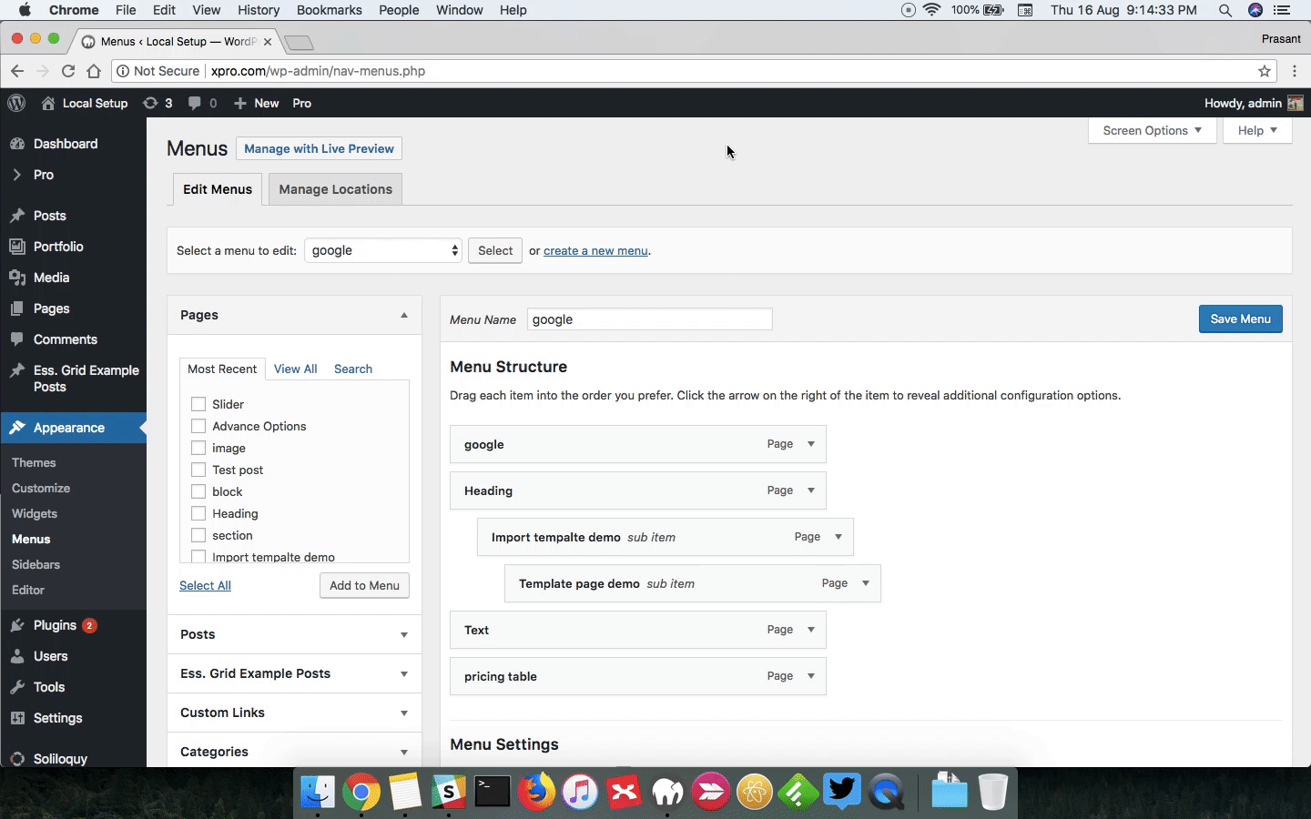
Task: Open the View All pages tab
Action: tap(295, 369)
